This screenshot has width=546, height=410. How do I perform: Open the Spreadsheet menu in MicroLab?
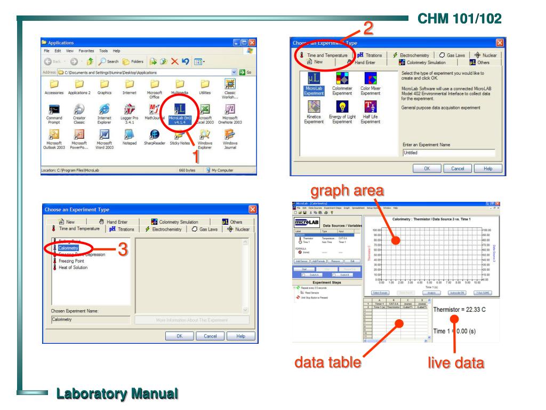point(358,208)
